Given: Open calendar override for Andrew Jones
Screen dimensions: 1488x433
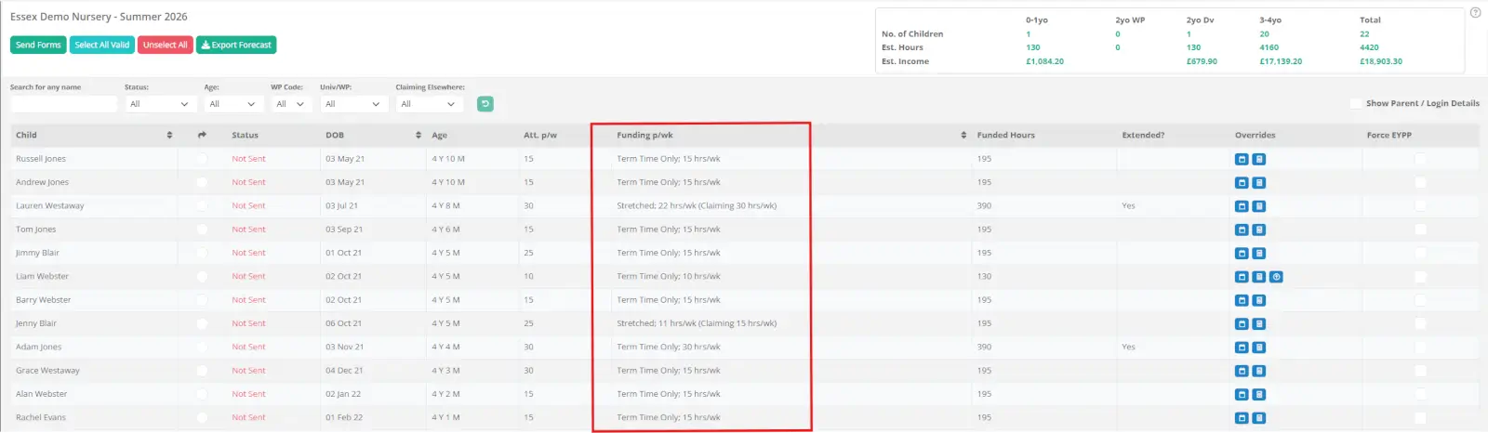Looking at the screenshot, I should click(1241, 182).
